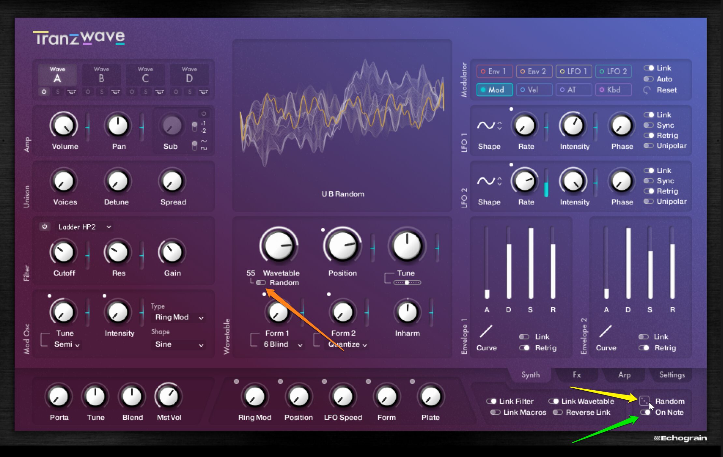The width and height of the screenshot is (723, 457).
Task: Click the solo S icon under Wave C
Action: click(x=146, y=92)
